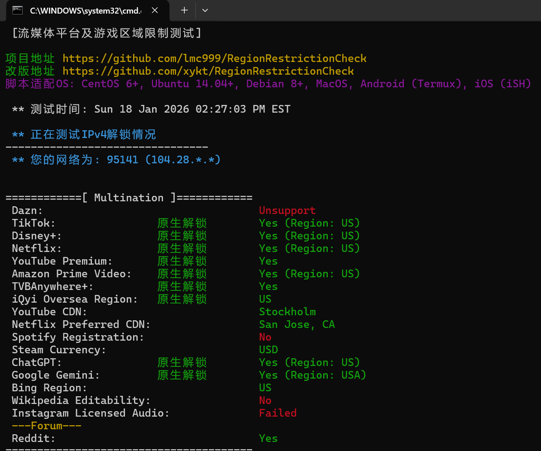Click the cmd icon in the tab
This screenshot has height=451, width=541.
tap(18, 10)
